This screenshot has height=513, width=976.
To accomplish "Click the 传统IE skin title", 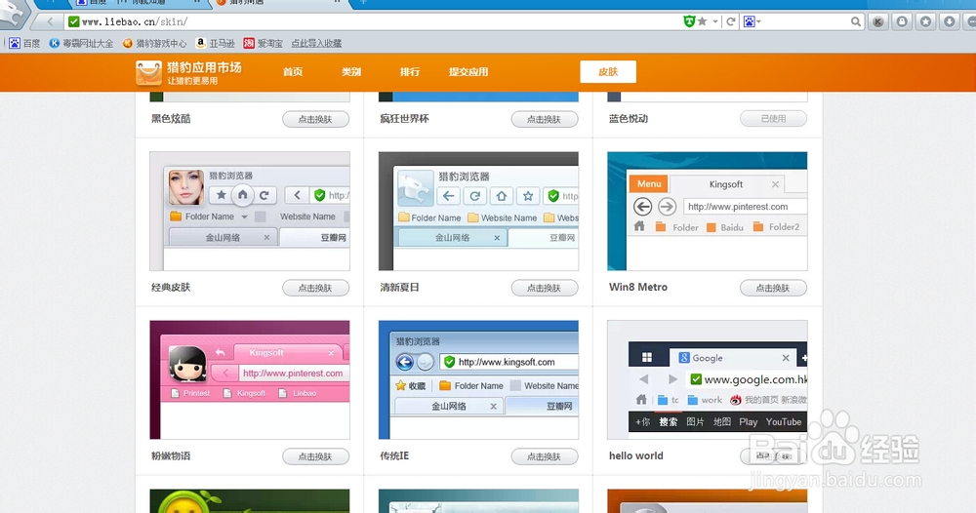I will pyautogui.click(x=394, y=455).
